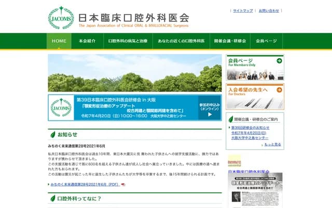Click the JACOMS logo in the header
The width and height of the screenshot is (332, 208).
click(x=61, y=18)
